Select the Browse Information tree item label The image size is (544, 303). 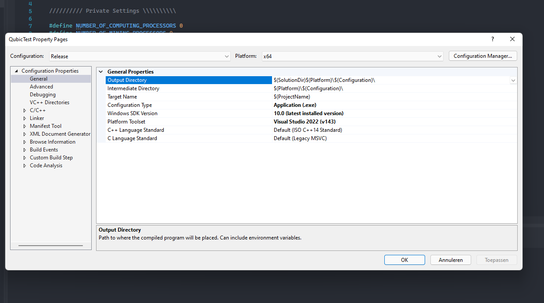coord(53,142)
